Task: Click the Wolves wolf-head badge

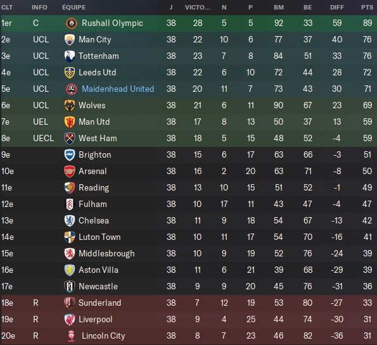Action: (x=70, y=106)
